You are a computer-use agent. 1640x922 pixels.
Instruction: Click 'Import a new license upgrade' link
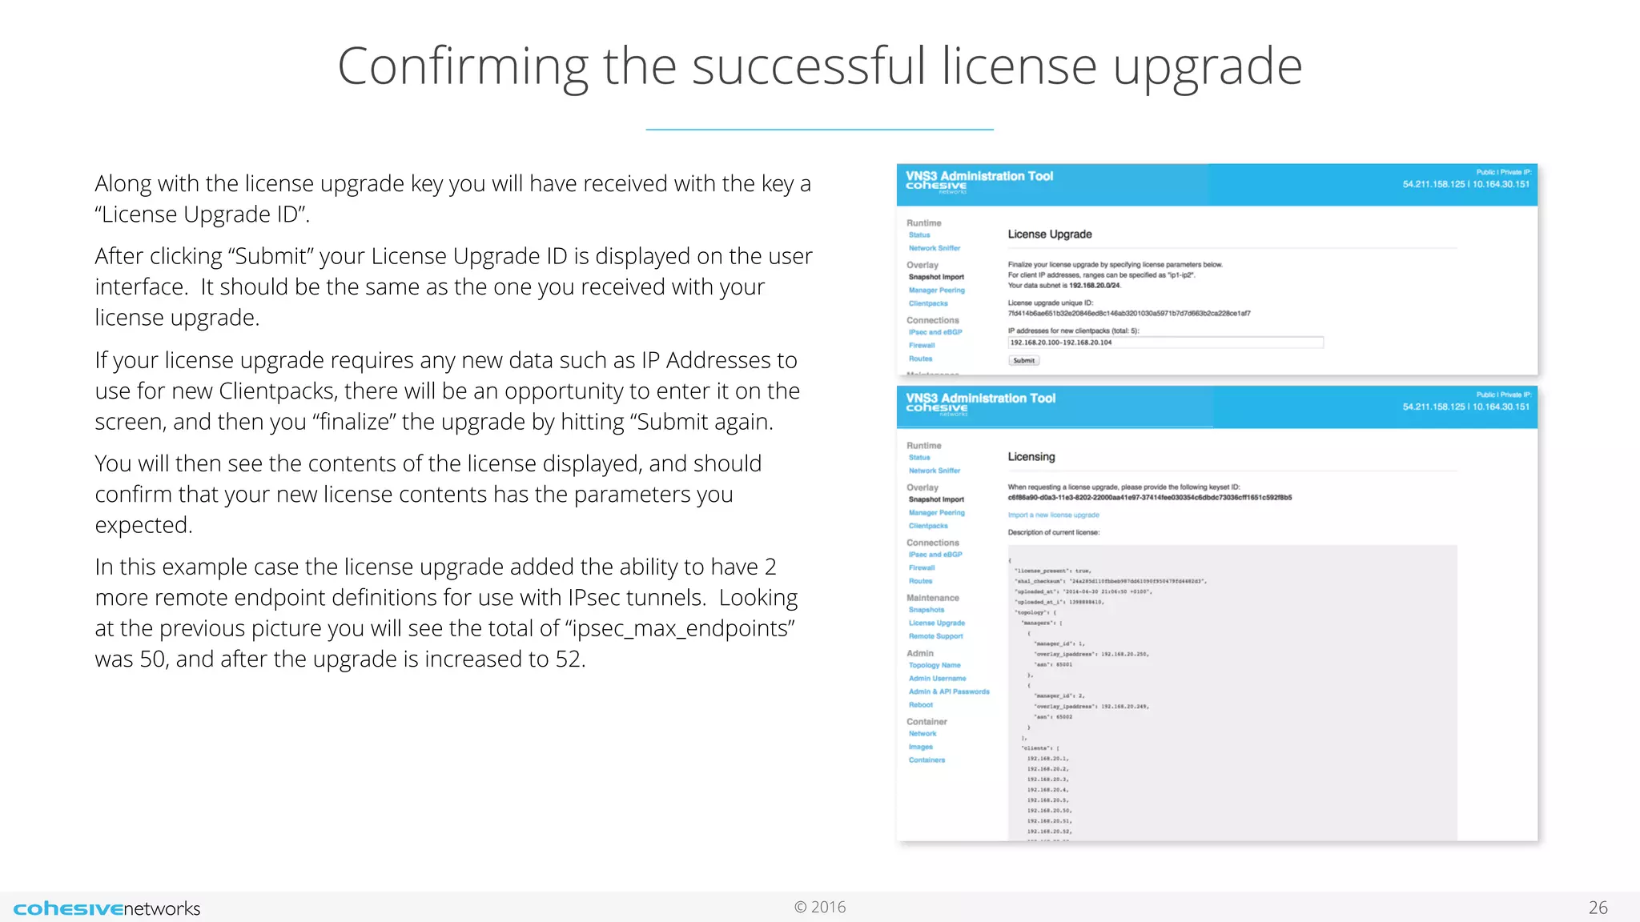click(x=1053, y=515)
